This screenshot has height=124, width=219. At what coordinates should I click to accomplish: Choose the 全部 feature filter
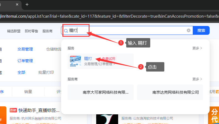click(21, 72)
